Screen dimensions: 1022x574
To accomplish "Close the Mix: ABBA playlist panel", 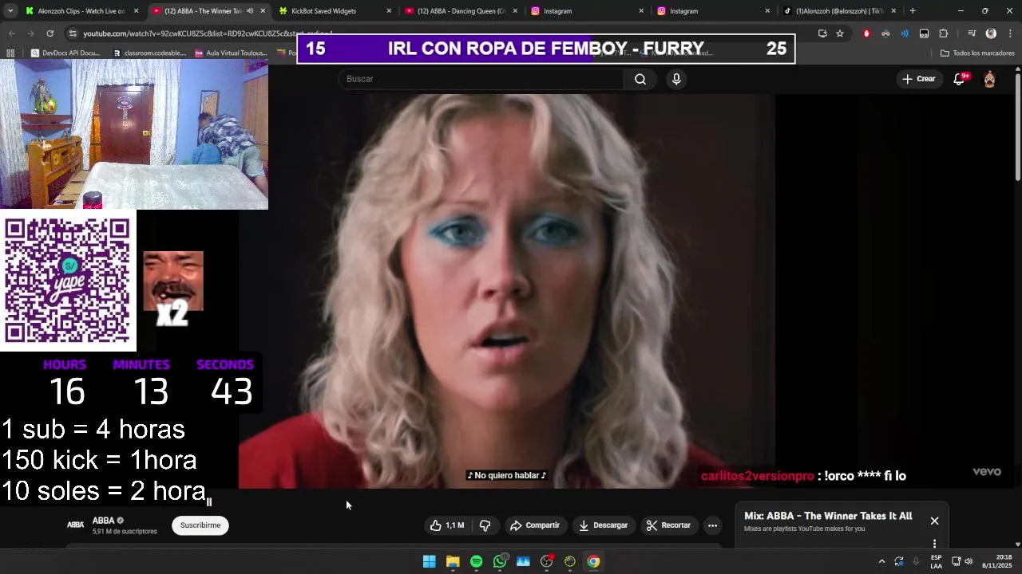I will [x=934, y=521].
